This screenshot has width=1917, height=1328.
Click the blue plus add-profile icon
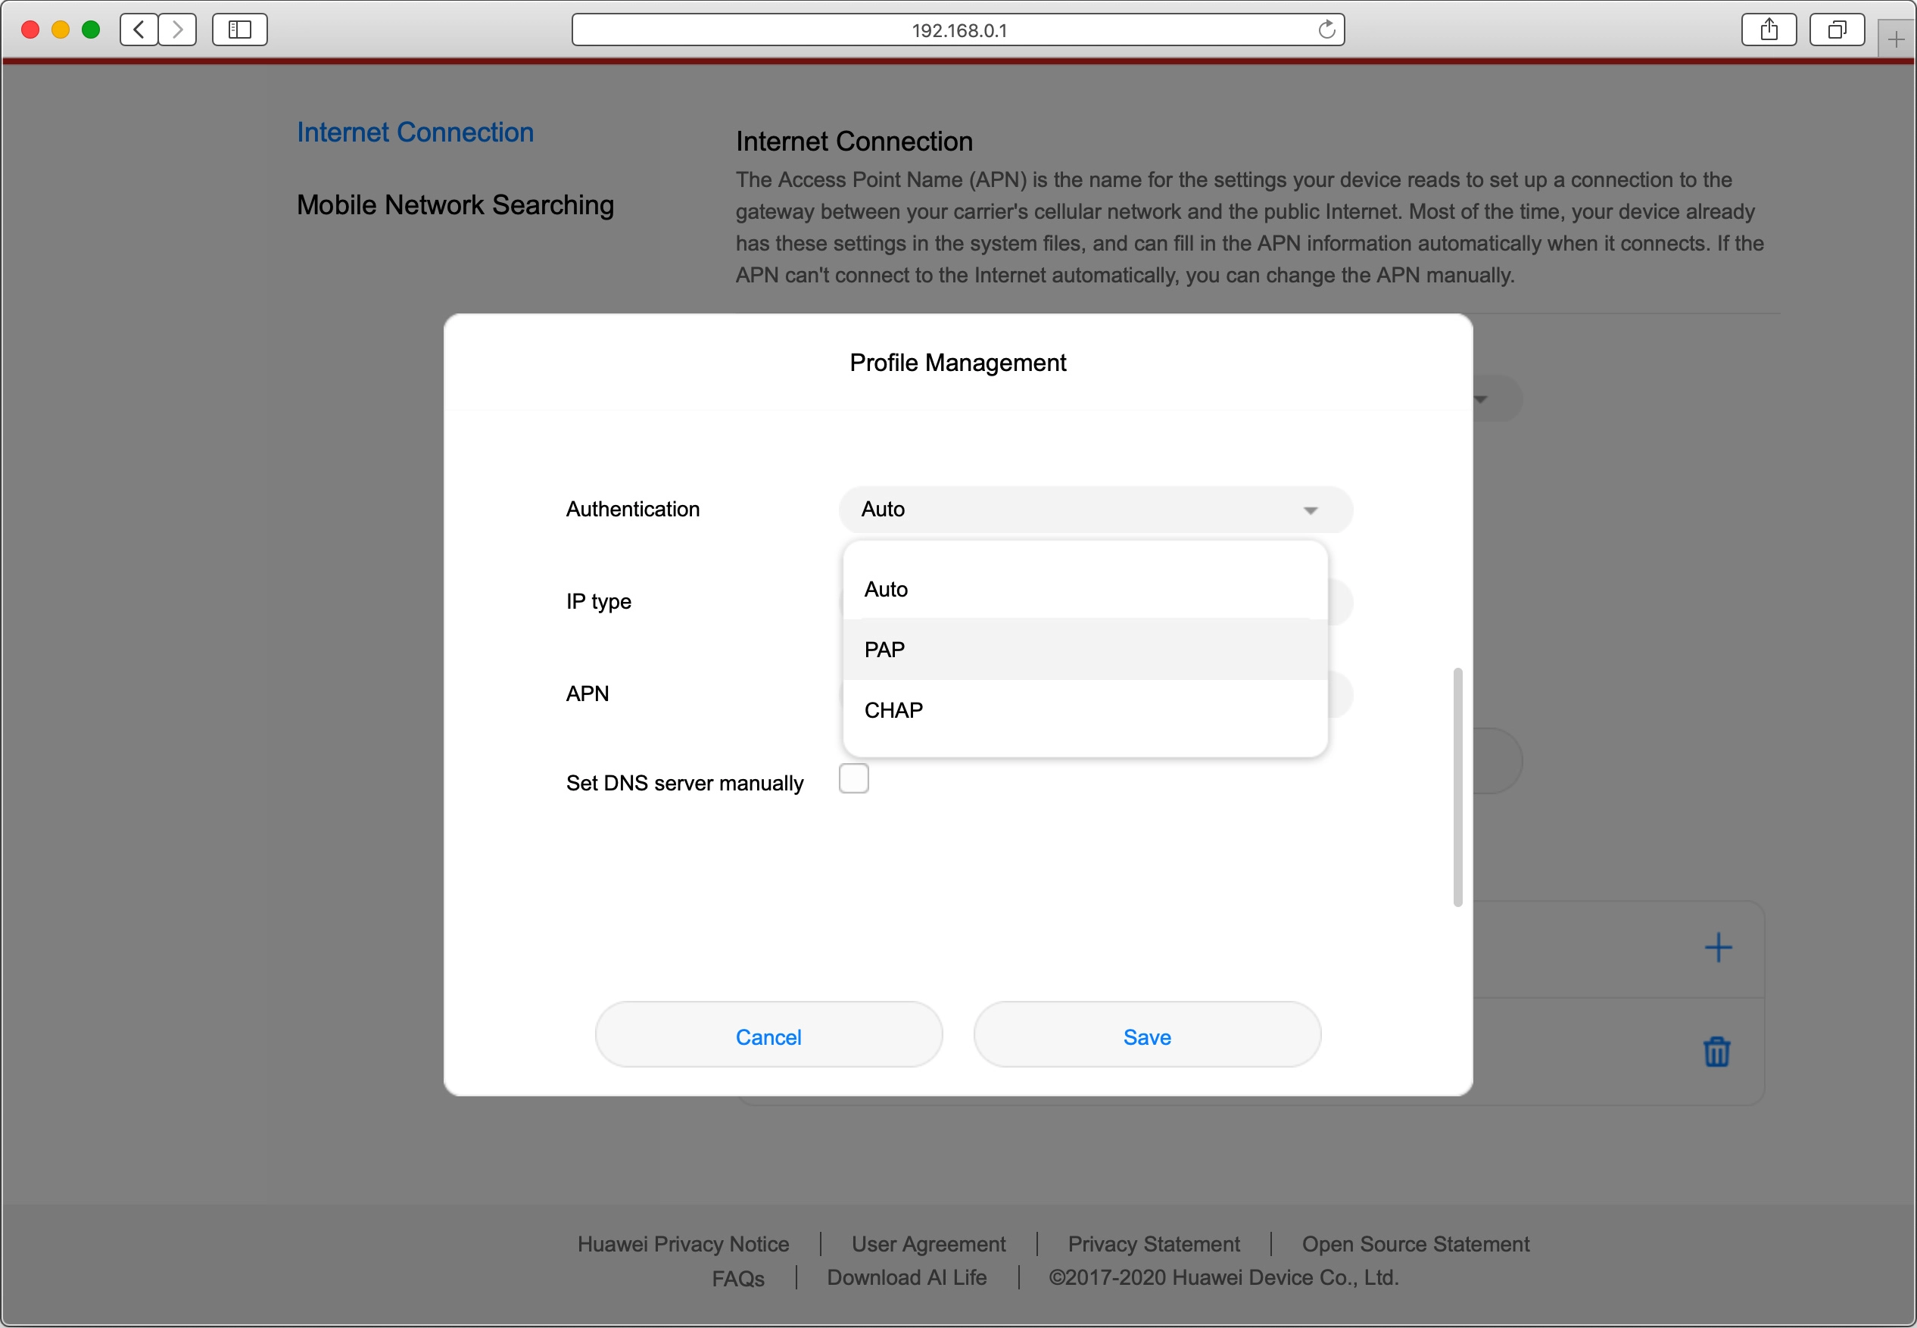pyautogui.click(x=1717, y=948)
